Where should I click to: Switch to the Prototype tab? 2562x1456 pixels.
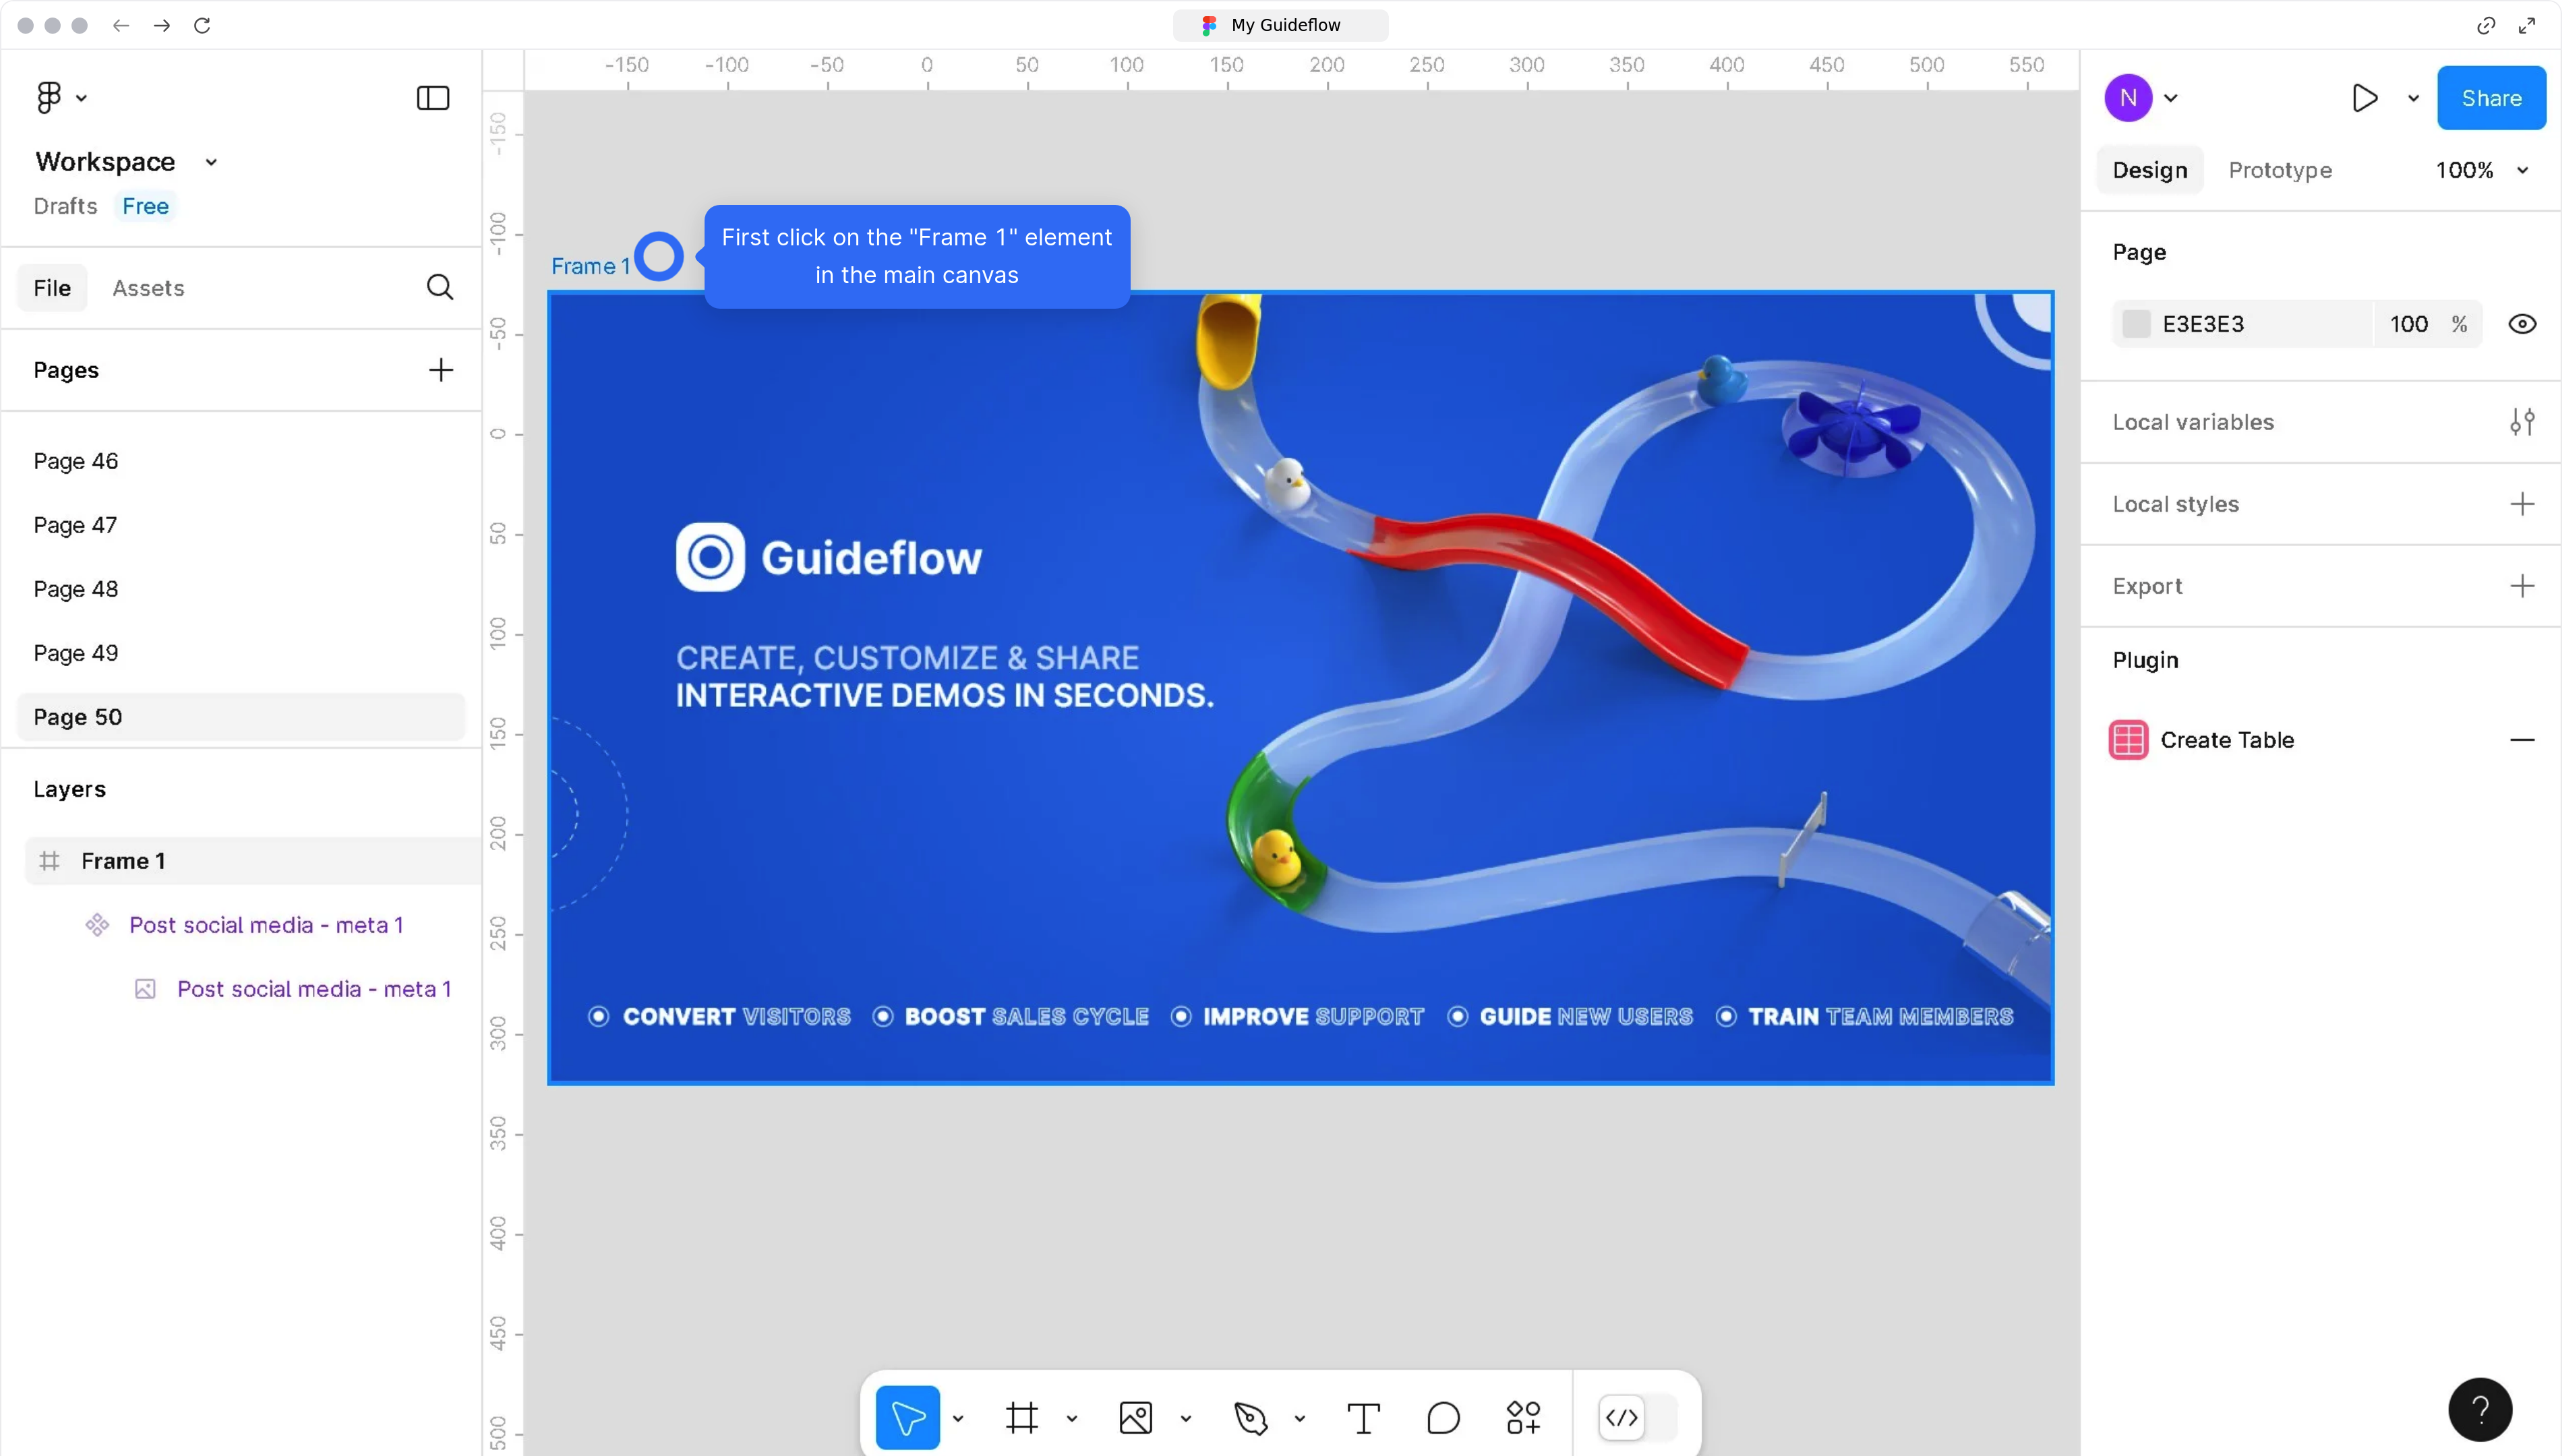pyautogui.click(x=2279, y=170)
